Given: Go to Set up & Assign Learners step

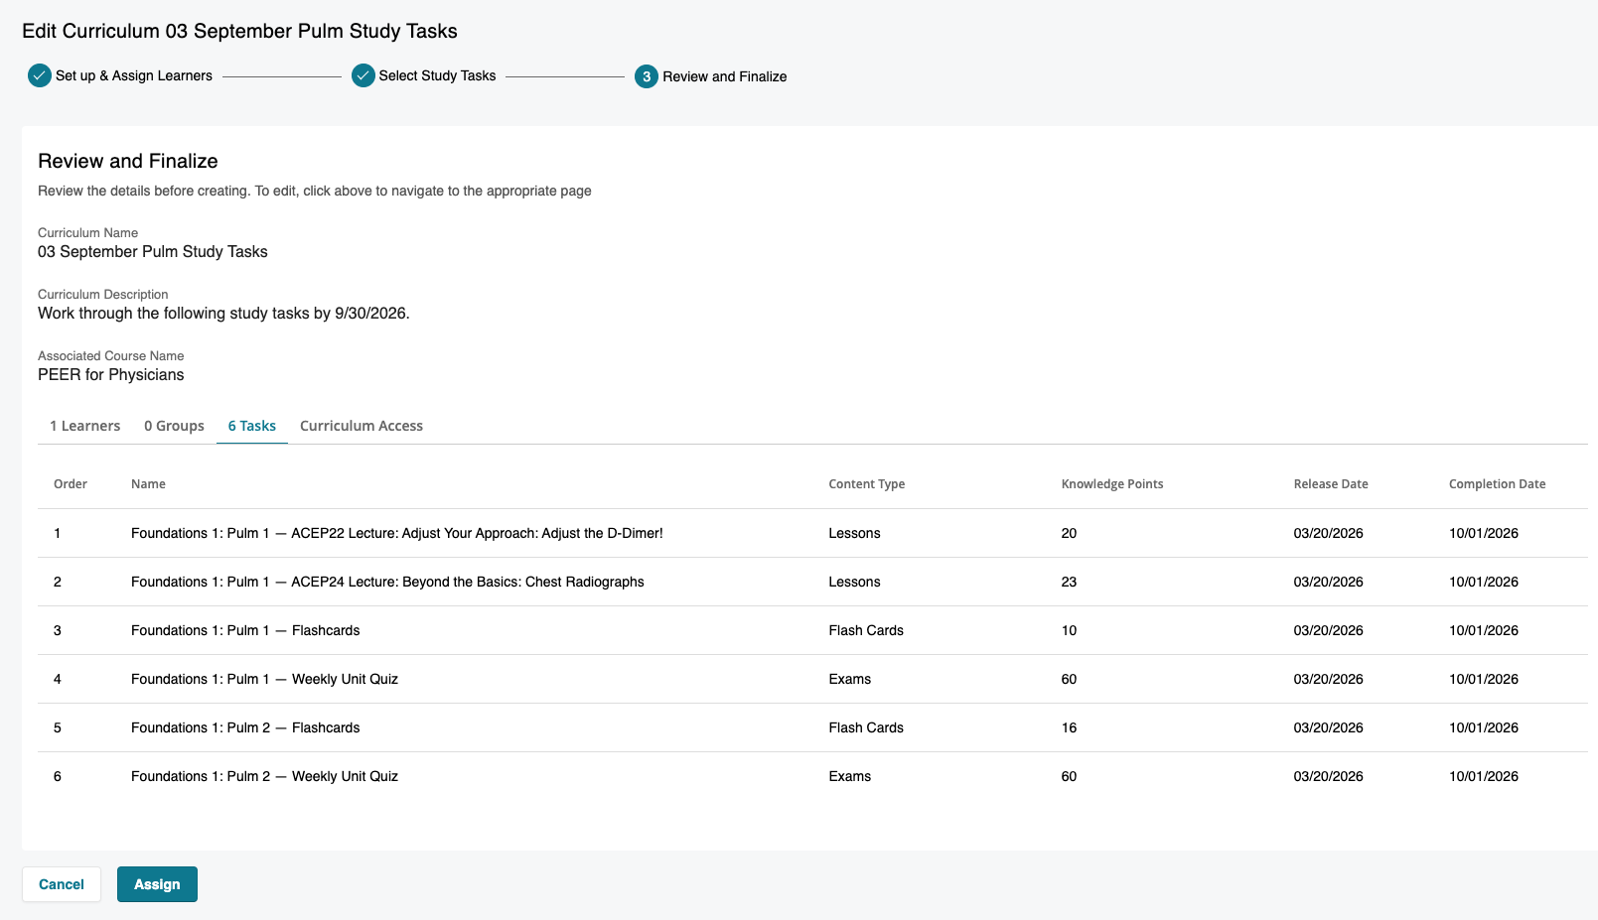Looking at the screenshot, I should (134, 75).
